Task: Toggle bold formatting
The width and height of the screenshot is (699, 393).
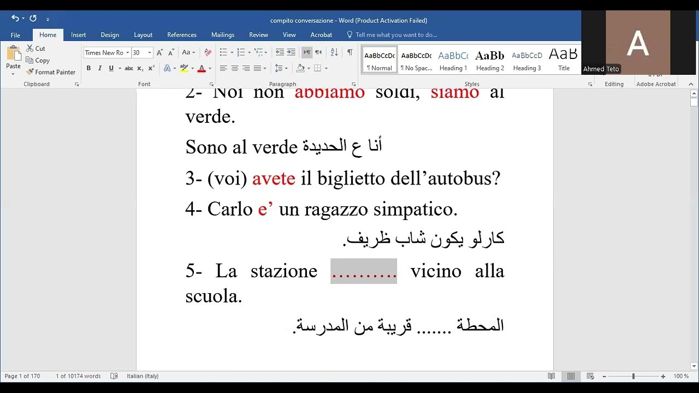Action: 88,68
